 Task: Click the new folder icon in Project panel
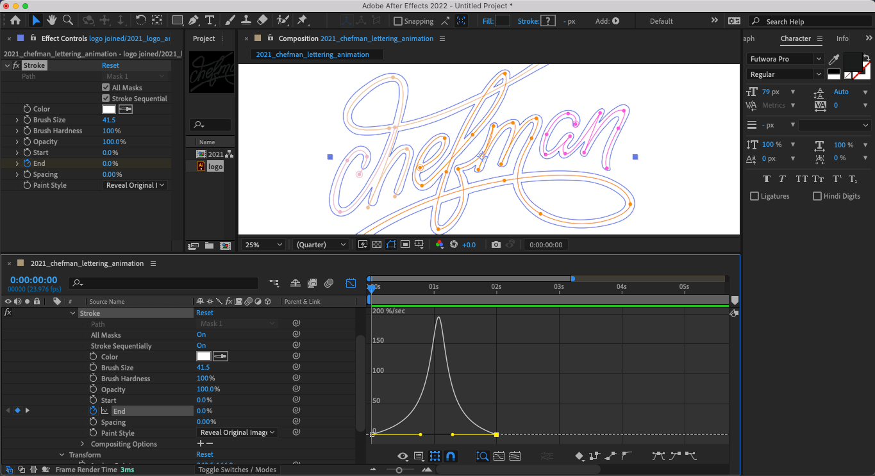pos(209,245)
